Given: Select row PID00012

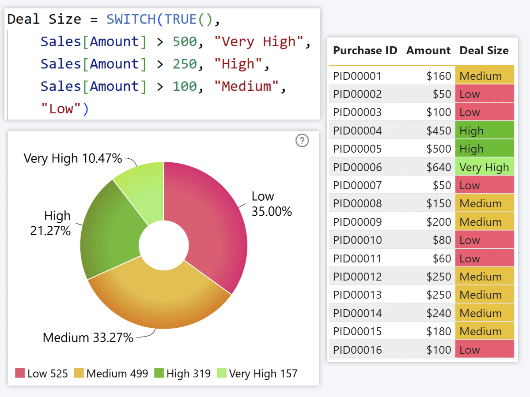Looking at the screenshot, I should 422,277.
